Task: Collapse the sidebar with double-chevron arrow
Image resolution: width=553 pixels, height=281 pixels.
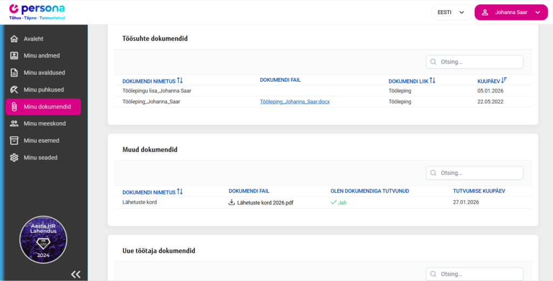Action: (x=76, y=274)
